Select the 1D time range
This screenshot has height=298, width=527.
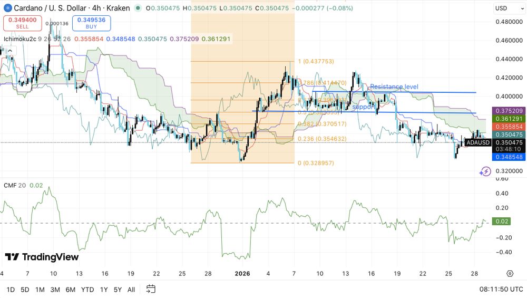(11, 290)
